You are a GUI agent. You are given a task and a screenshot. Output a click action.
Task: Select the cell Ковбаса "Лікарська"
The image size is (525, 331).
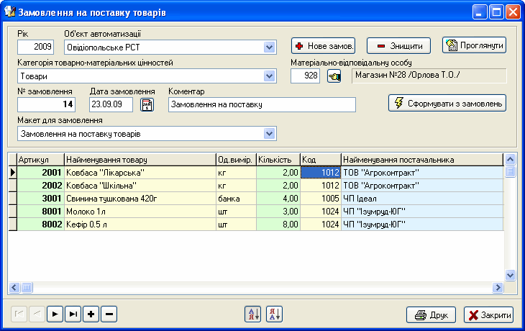coord(140,173)
